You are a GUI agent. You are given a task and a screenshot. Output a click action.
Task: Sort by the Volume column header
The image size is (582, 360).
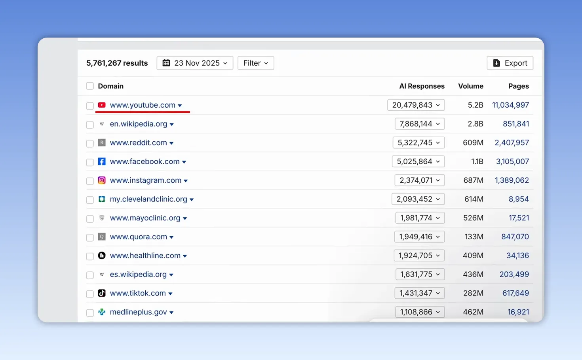point(471,86)
